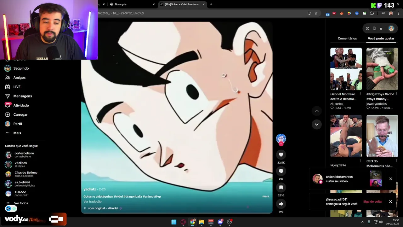This screenshot has width=403, height=227.
Task: Share the video with the arrow icon
Action: coord(281,204)
